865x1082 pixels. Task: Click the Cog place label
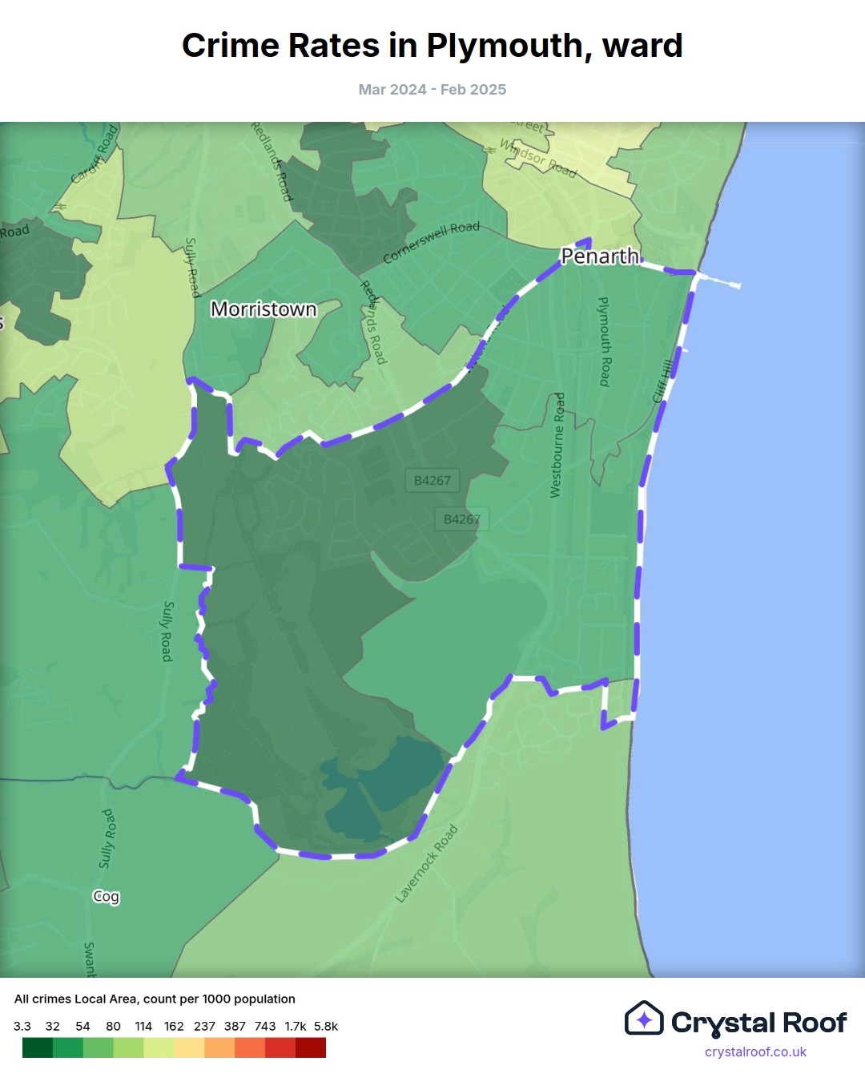coord(106,896)
